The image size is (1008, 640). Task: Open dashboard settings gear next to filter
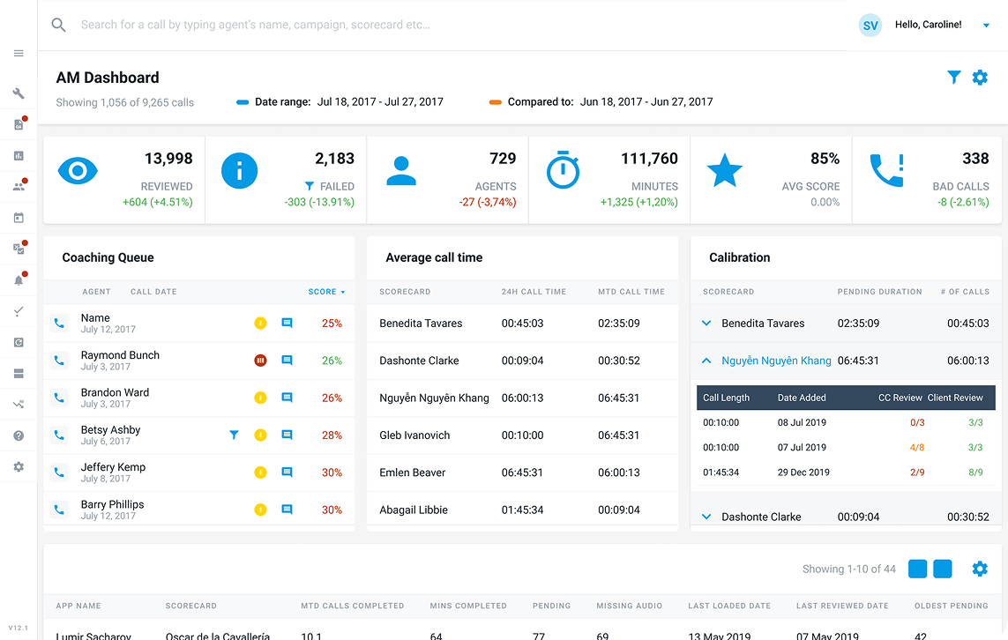coord(980,78)
